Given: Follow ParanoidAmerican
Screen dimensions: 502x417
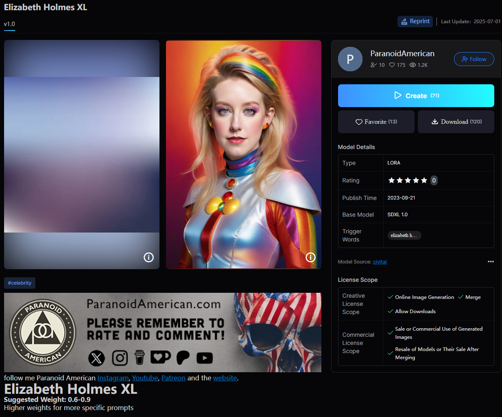Looking at the screenshot, I should 474,59.
